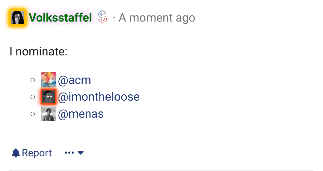The height and width of the screenshot is (171, 323).
Task: Click the colorful avatar beside @acm
Action: click(49, 80)
